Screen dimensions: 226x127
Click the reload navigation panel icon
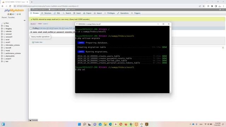pyautogui.click(x=20, y=14)
